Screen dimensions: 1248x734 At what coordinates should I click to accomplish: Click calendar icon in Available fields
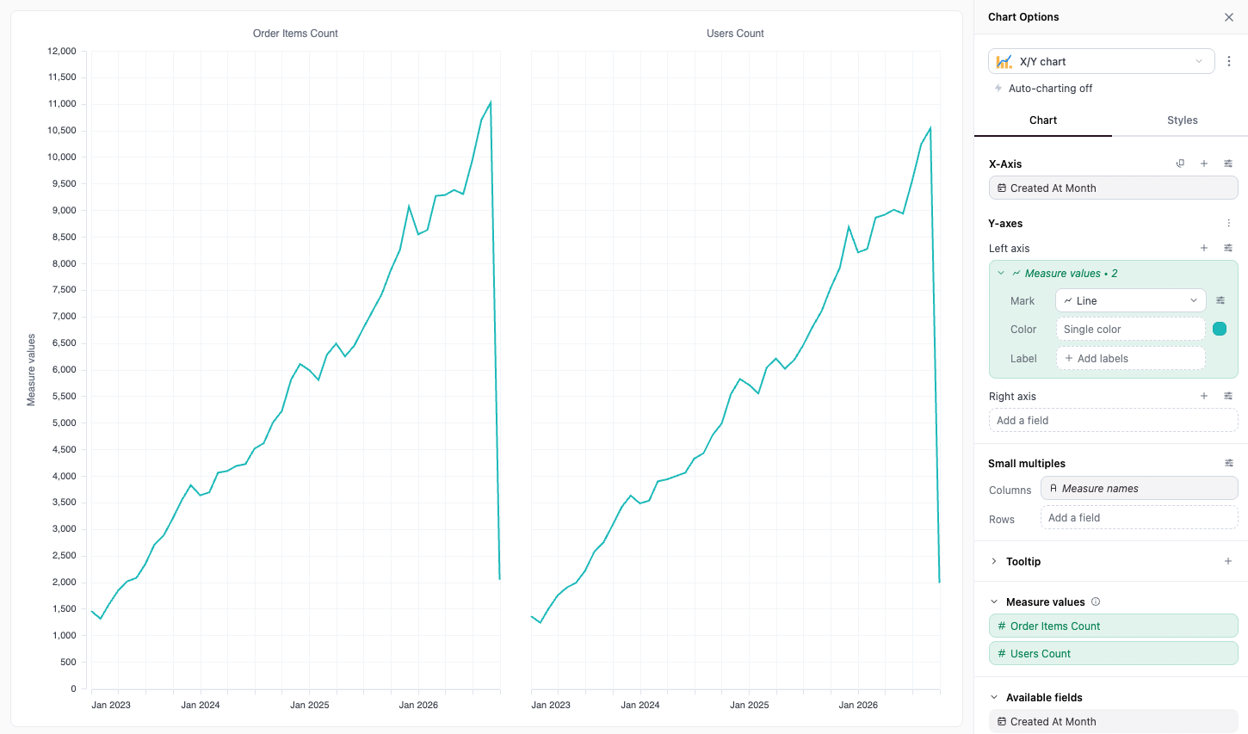click(1002, 721)
